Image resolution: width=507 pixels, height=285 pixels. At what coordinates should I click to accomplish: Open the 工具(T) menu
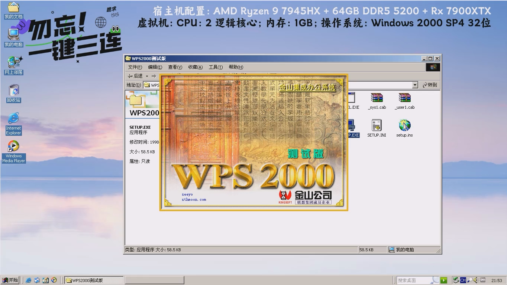pyautogui.click(x=216, y=67)
